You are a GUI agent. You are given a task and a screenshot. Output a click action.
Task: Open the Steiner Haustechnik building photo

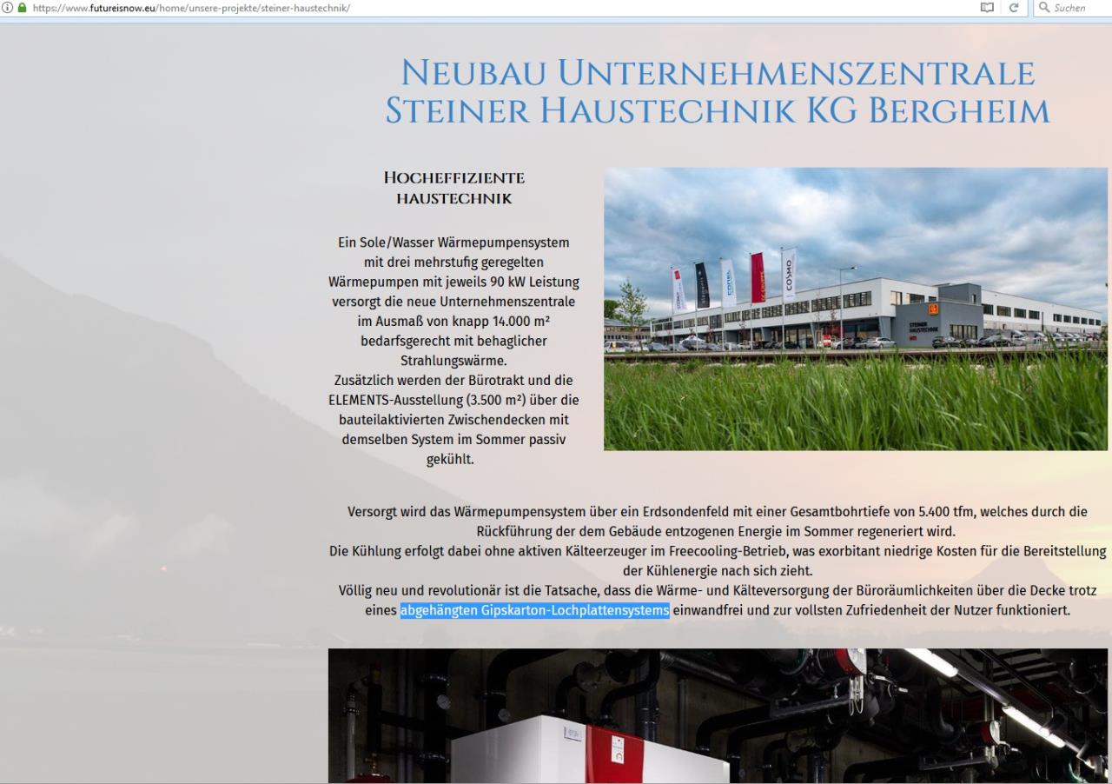[856, 309]
